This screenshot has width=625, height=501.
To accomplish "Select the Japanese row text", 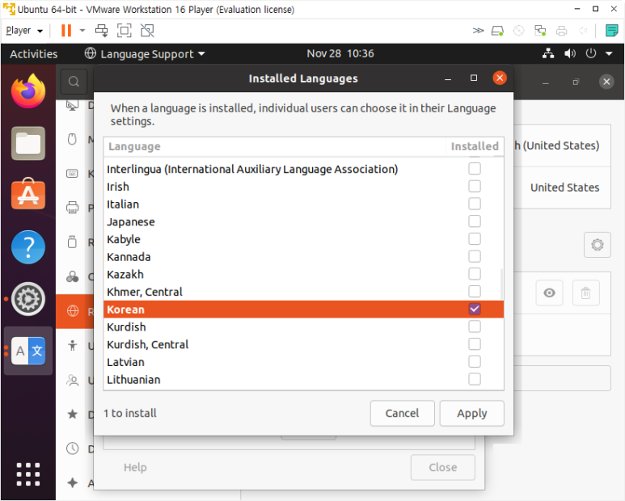I will click(x=131, y=222).
